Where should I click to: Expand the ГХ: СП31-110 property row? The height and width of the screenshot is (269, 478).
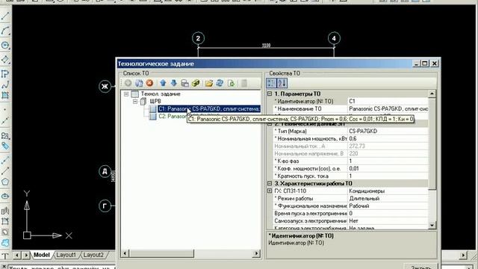(x=270, y=191)
